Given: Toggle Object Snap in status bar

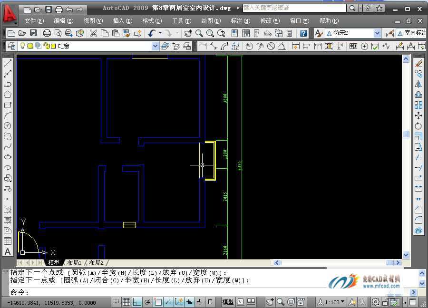Looking at the screenshot, I should (x=158, y=302).
